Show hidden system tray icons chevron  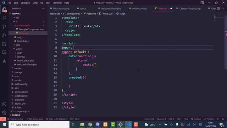tap(160, 124)
